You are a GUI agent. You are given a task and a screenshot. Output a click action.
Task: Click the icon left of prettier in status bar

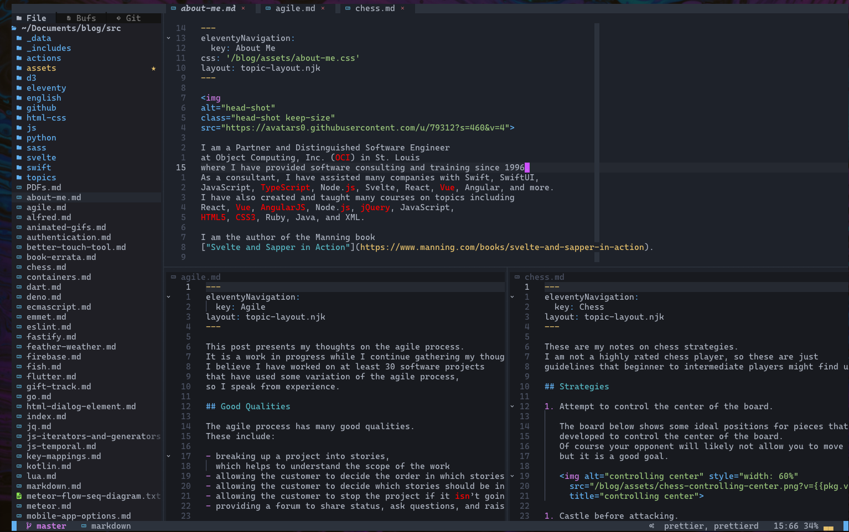tap(651, 526)
